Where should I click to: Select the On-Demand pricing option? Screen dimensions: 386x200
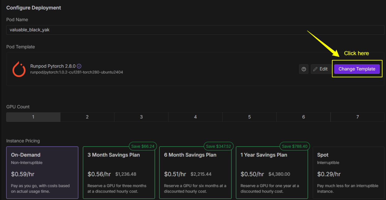(42, 173)
